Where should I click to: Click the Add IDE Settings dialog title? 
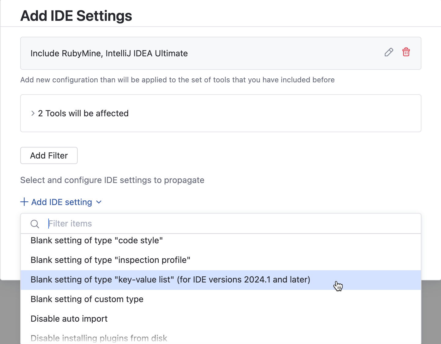pyautogui.click(x=76, y=16)
